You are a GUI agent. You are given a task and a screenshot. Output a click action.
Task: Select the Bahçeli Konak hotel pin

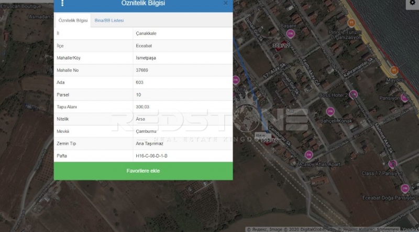(330, 111)
